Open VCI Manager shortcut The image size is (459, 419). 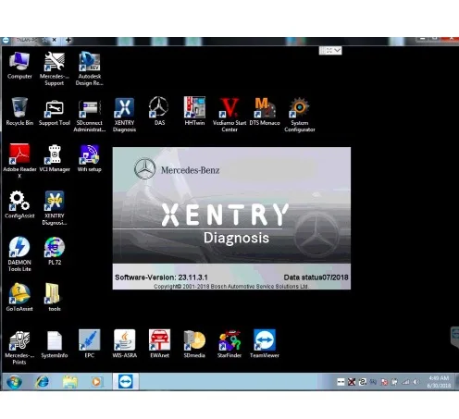(55, 158)
